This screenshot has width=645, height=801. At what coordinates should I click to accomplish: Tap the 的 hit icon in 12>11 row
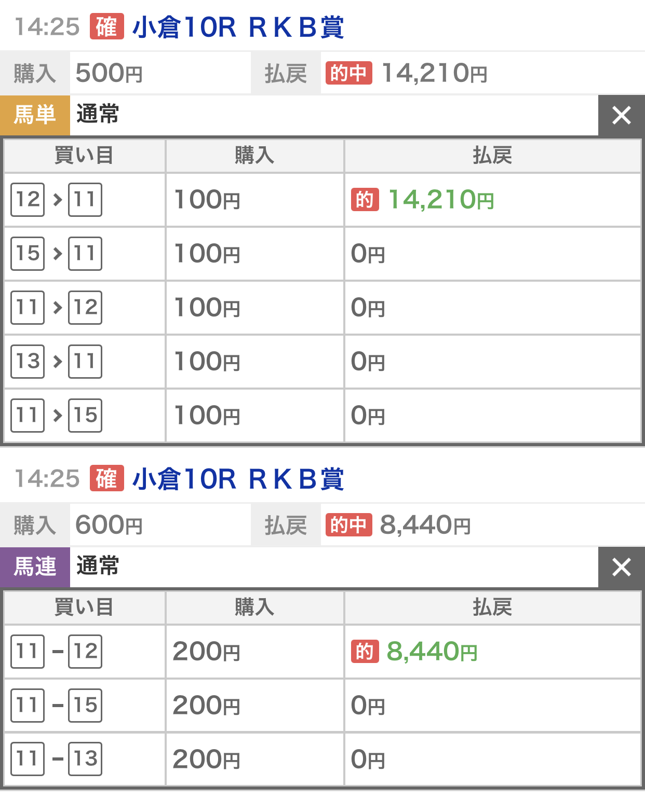[365, 200]
